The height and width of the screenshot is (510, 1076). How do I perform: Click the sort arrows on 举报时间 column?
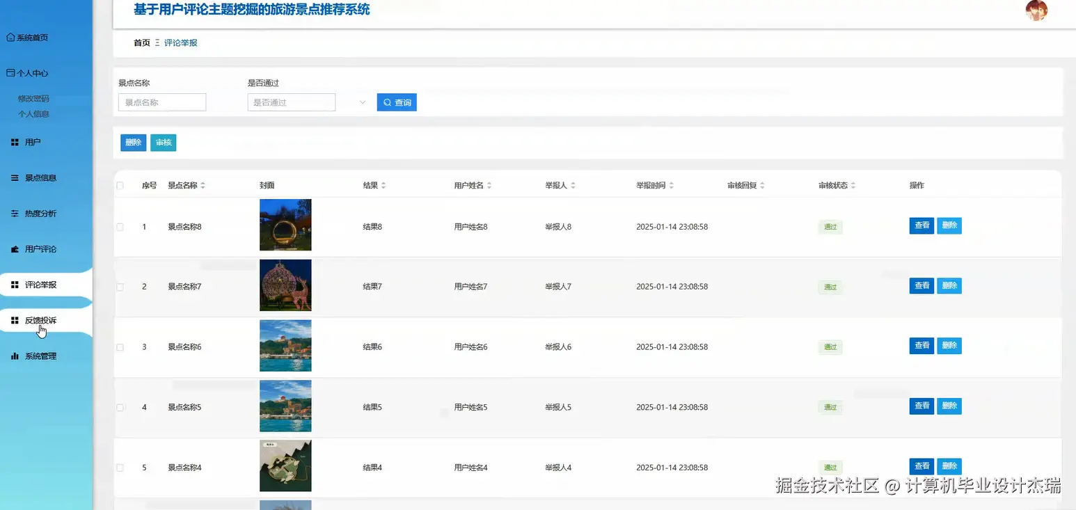[671, 186]
